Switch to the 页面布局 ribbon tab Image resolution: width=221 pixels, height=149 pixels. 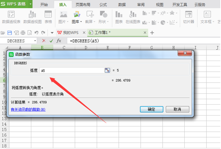(x=83, y=5)
